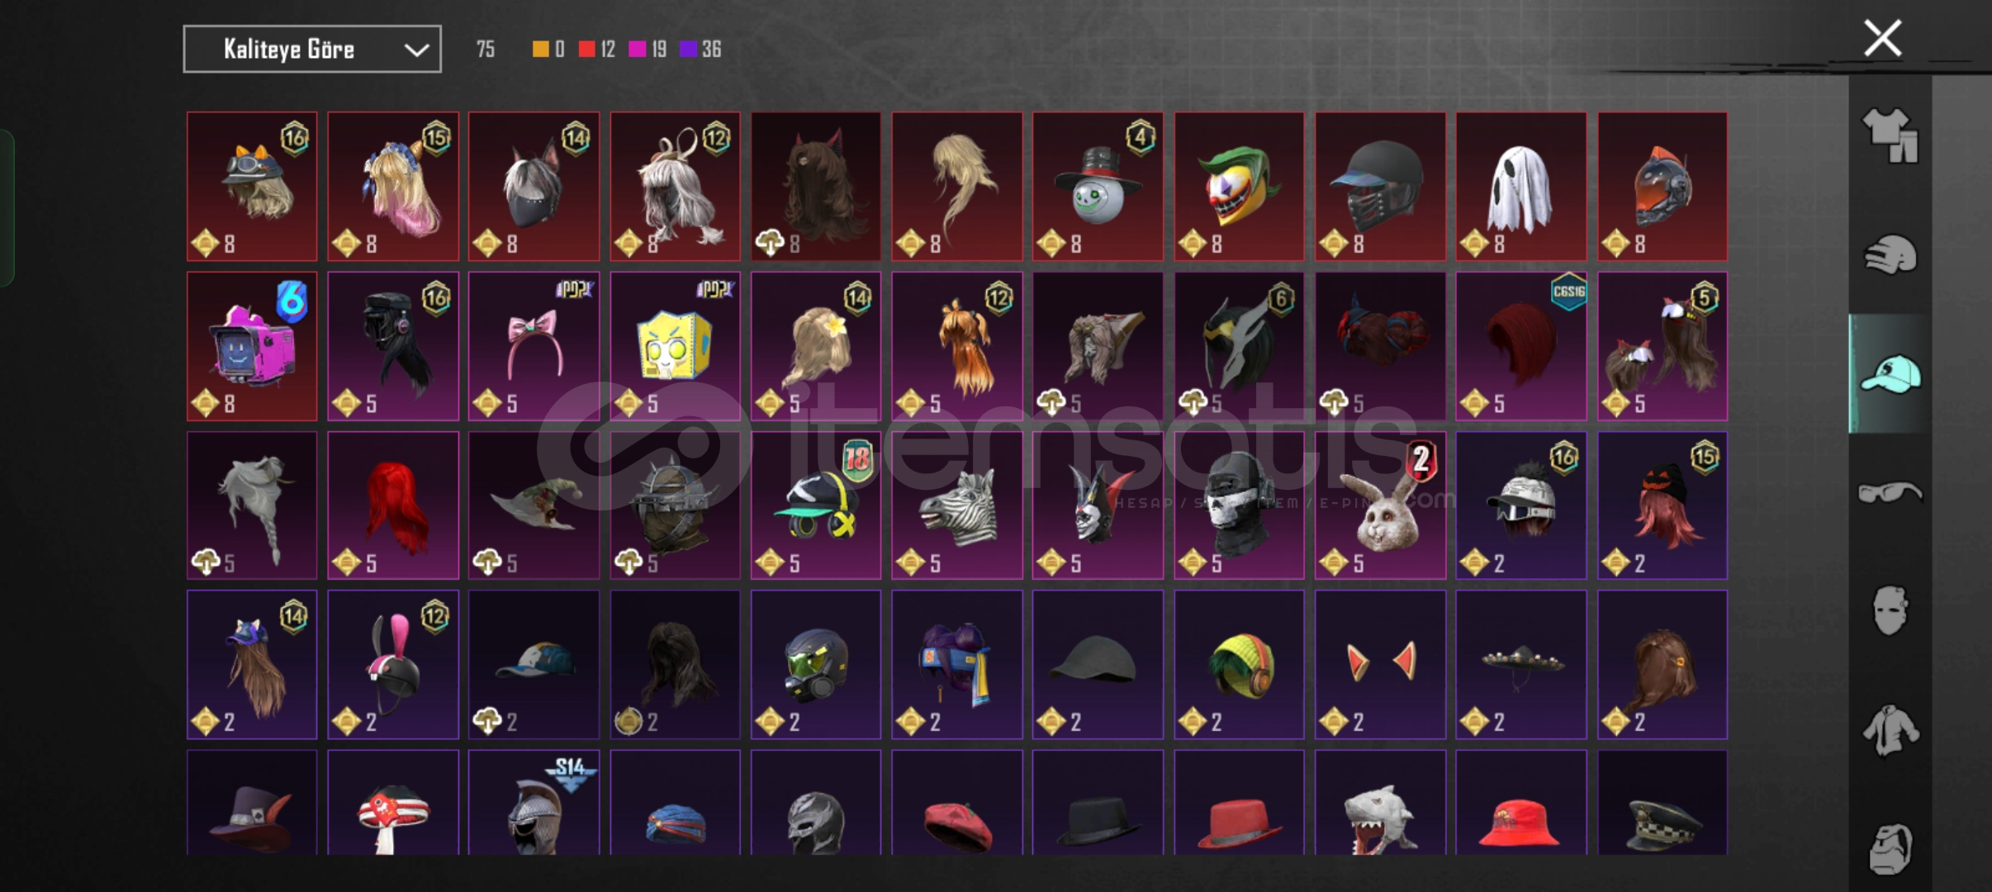The height and width of the screenshot is (892, 1992).
Task: Select the S14 knight helmet item
Action: coord(534,803)
